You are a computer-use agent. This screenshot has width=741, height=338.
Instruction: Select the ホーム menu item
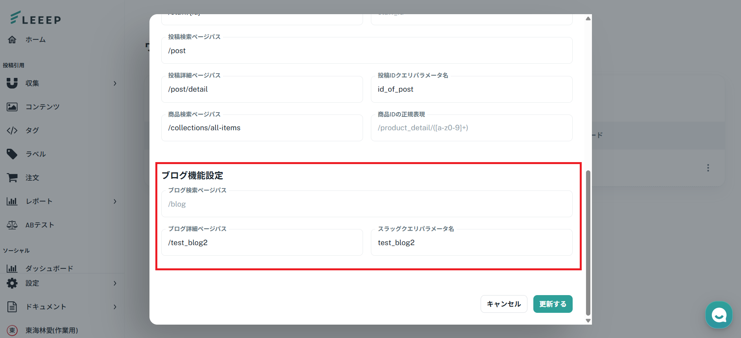pyautogui.click(x=35, y=40)
